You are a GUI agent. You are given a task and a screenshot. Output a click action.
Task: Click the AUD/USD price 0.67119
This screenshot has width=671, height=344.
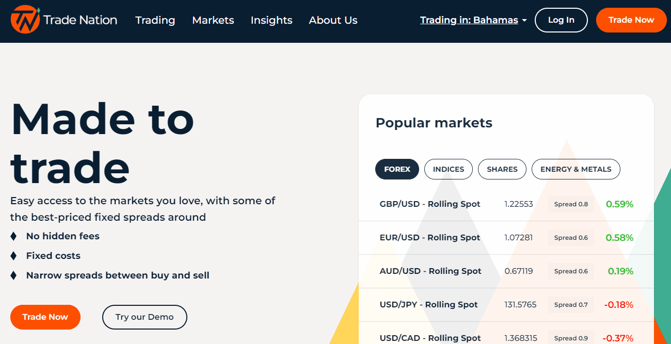519,271
